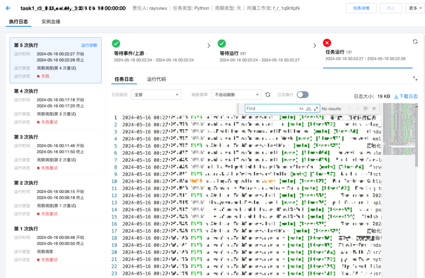
Task: Expand log panel to fullscreen
Action: pyautogui.click(x=415, y=78)
